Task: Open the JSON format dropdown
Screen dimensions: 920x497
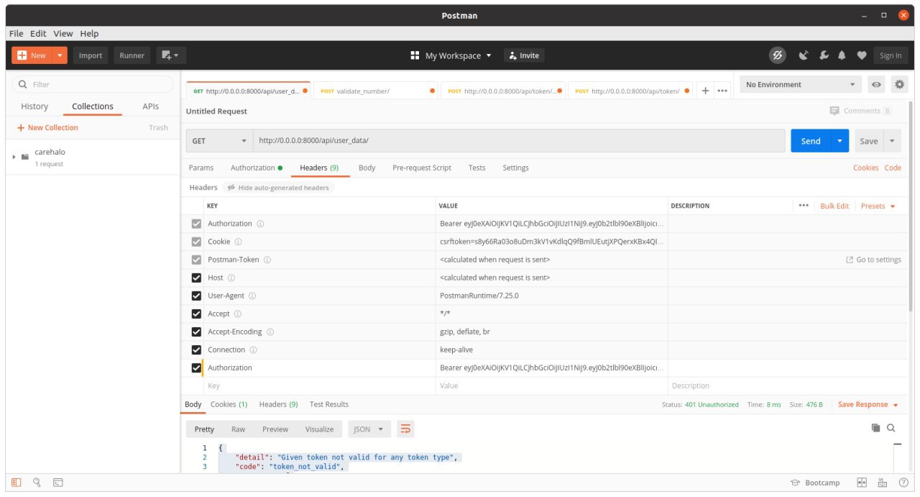Action: 369,429
